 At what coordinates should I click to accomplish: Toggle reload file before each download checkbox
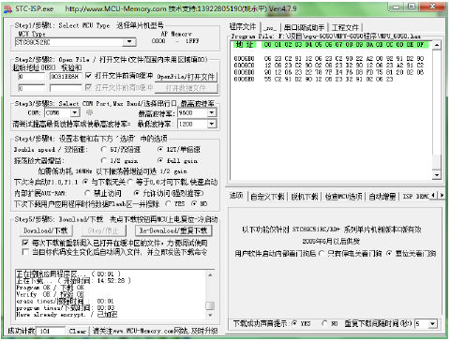click(25, 243)
